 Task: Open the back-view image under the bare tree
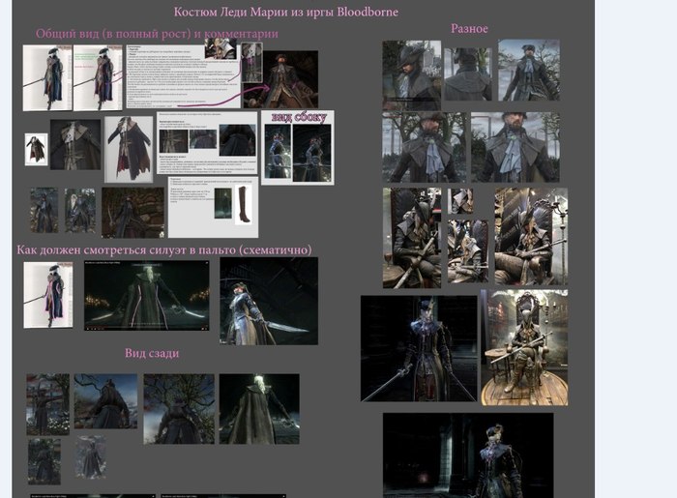[179, 408]
